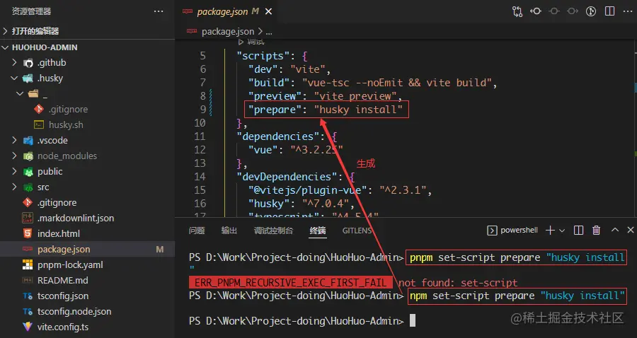Open the explorer panel more-actions ellipsis

(x=159, y=11)
